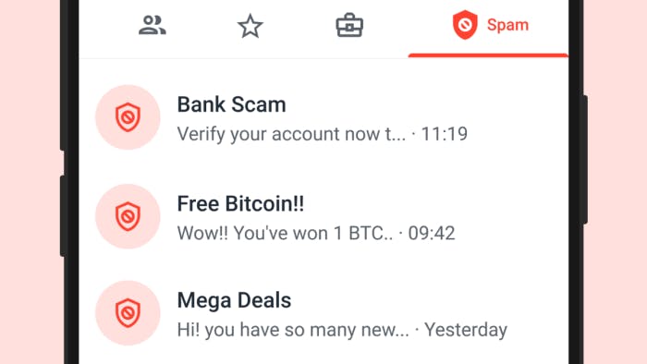The image size is (647, 364).
Task: Open the Bank Scam conversation title
Action: tap(231, 104)
